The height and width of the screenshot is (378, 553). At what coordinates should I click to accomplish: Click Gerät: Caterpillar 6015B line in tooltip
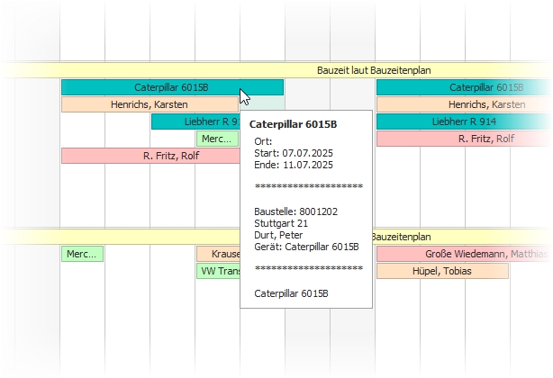(x=306, y=246)
